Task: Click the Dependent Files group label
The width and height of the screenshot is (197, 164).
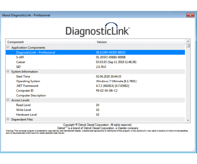Action: tap(22, 119)
